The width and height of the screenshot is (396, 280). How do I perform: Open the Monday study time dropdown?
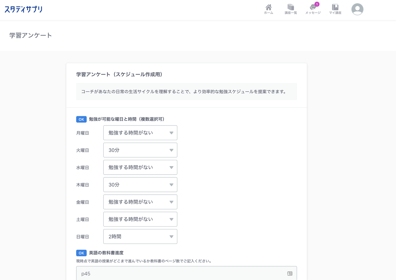pos(140,133)
